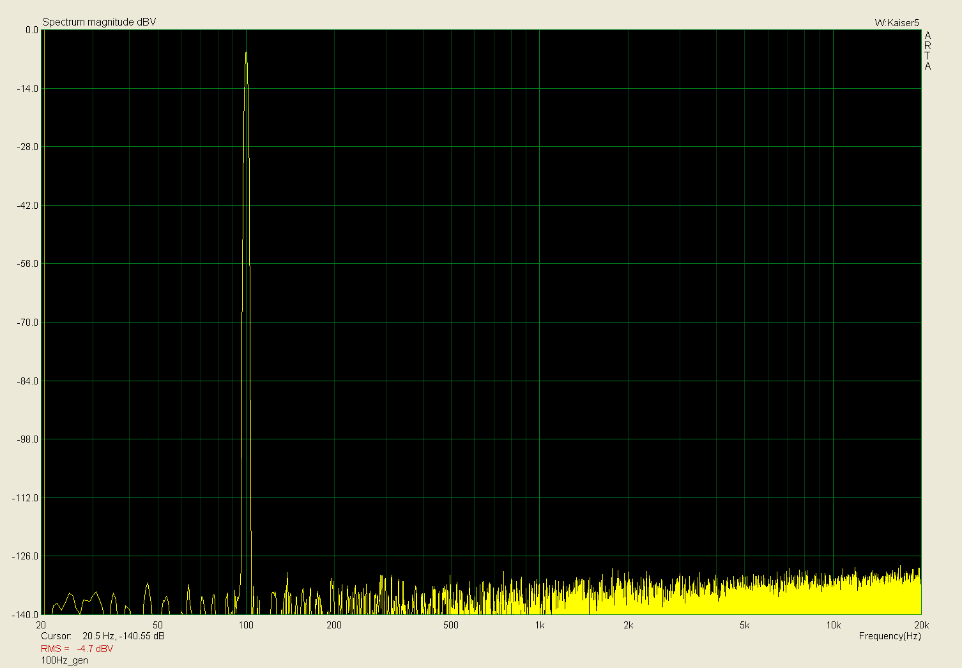Click the -84.0 y-axis label
This screenshot has height=668, width=962.
point(27,381)
